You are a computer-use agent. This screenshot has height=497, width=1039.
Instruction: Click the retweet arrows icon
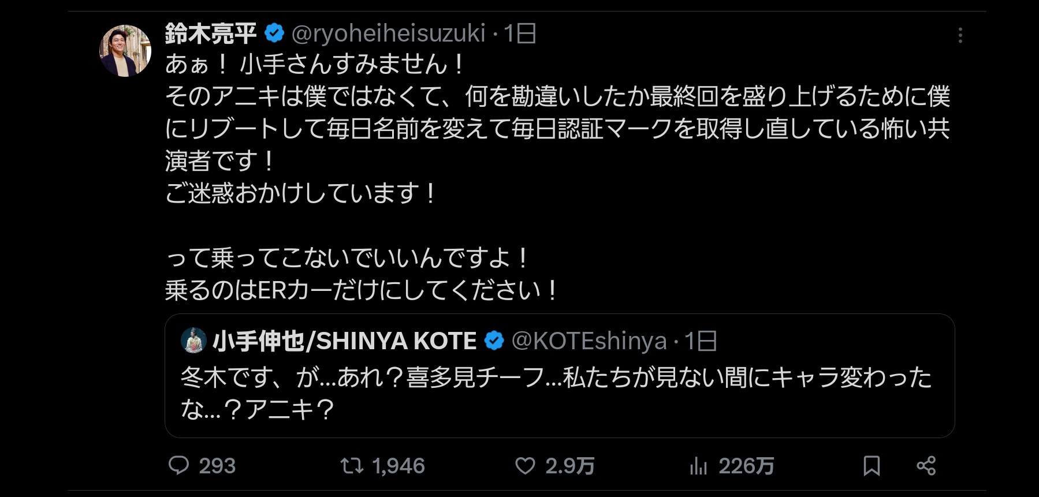point(352,465)
